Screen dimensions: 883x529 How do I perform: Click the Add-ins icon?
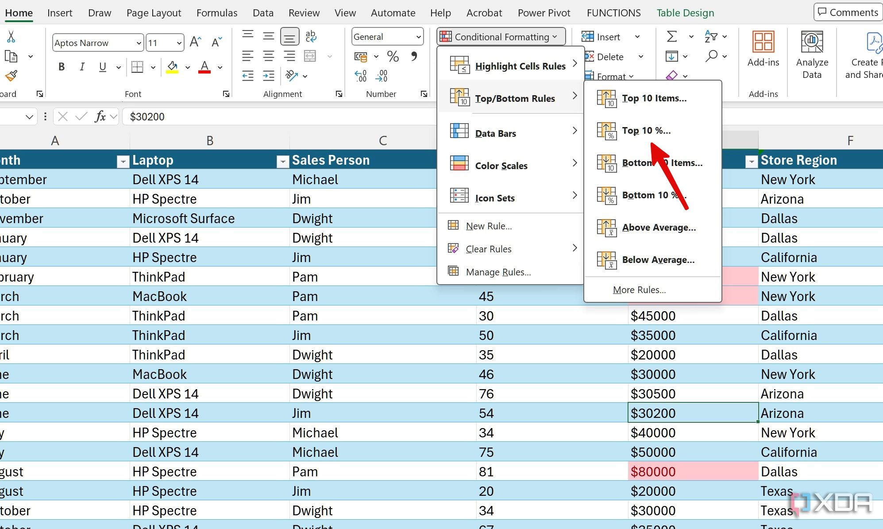[763, 44]
